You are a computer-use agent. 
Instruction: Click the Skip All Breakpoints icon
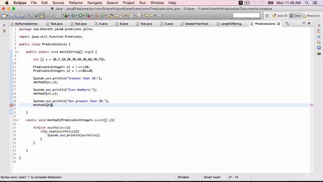tap(30, 16)
